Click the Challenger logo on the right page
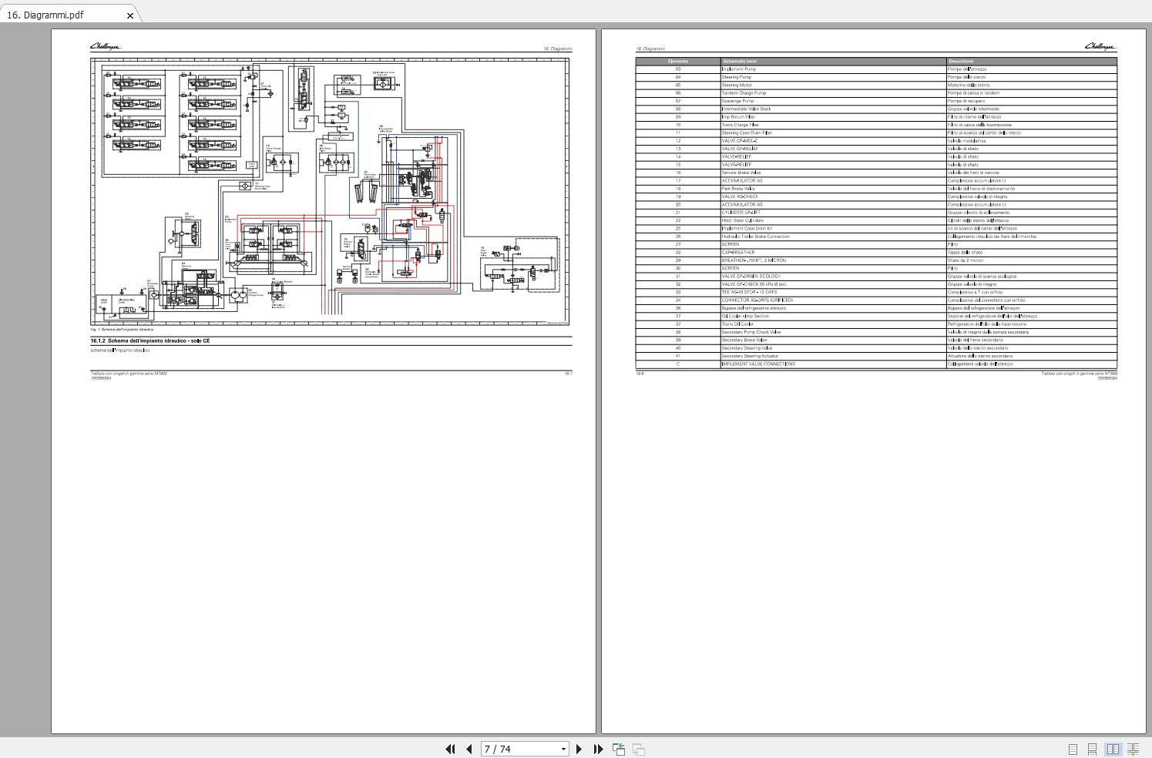The height and width of the screenshot is (758, 1152). point(1100,47)
